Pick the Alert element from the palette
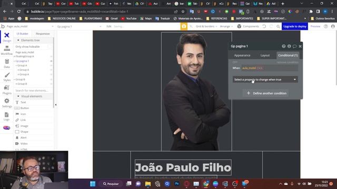 (x=33, y=138)
